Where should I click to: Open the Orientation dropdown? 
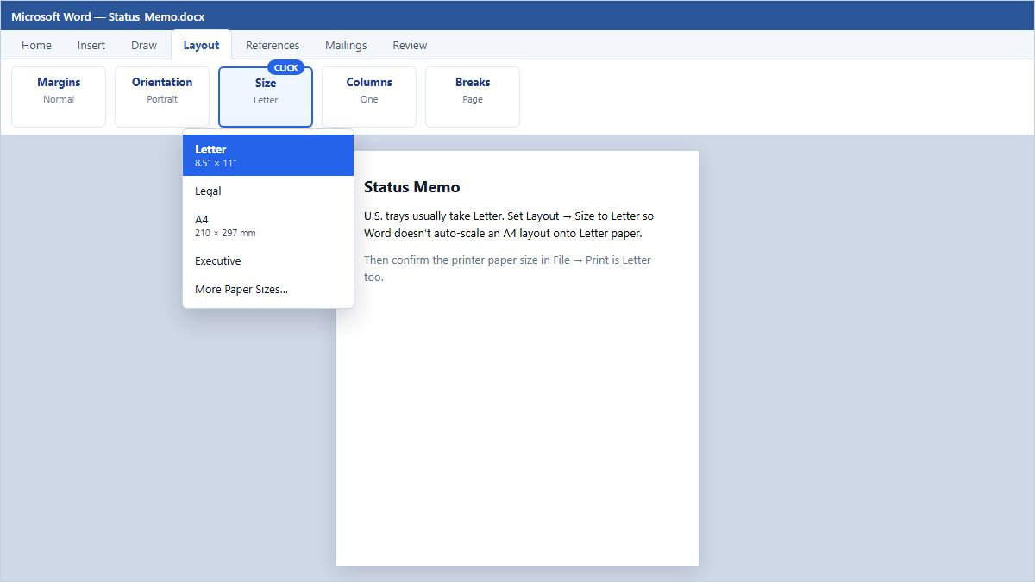pos(162,97)
